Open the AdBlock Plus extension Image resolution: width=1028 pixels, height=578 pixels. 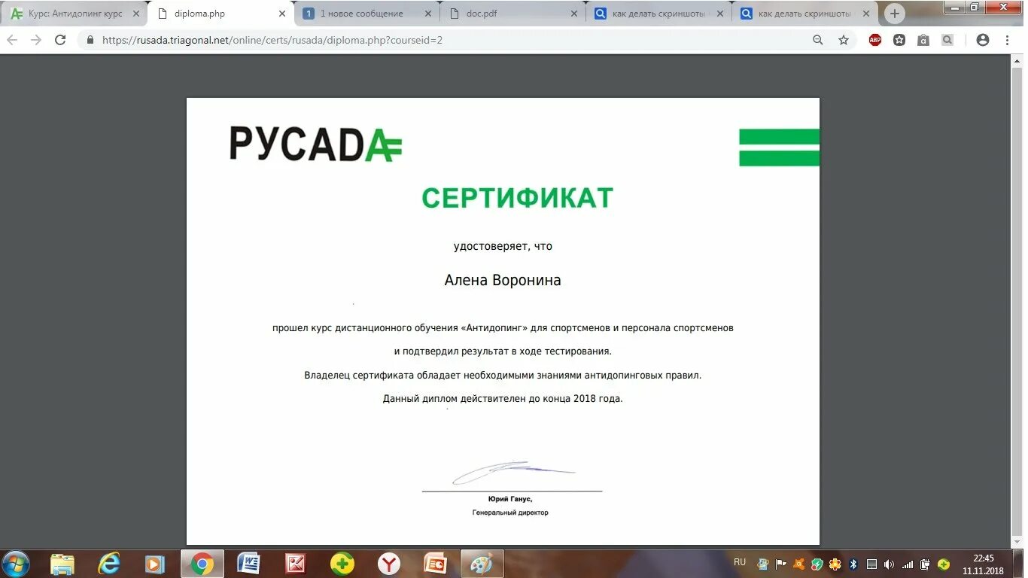click(x=875, y=40)
